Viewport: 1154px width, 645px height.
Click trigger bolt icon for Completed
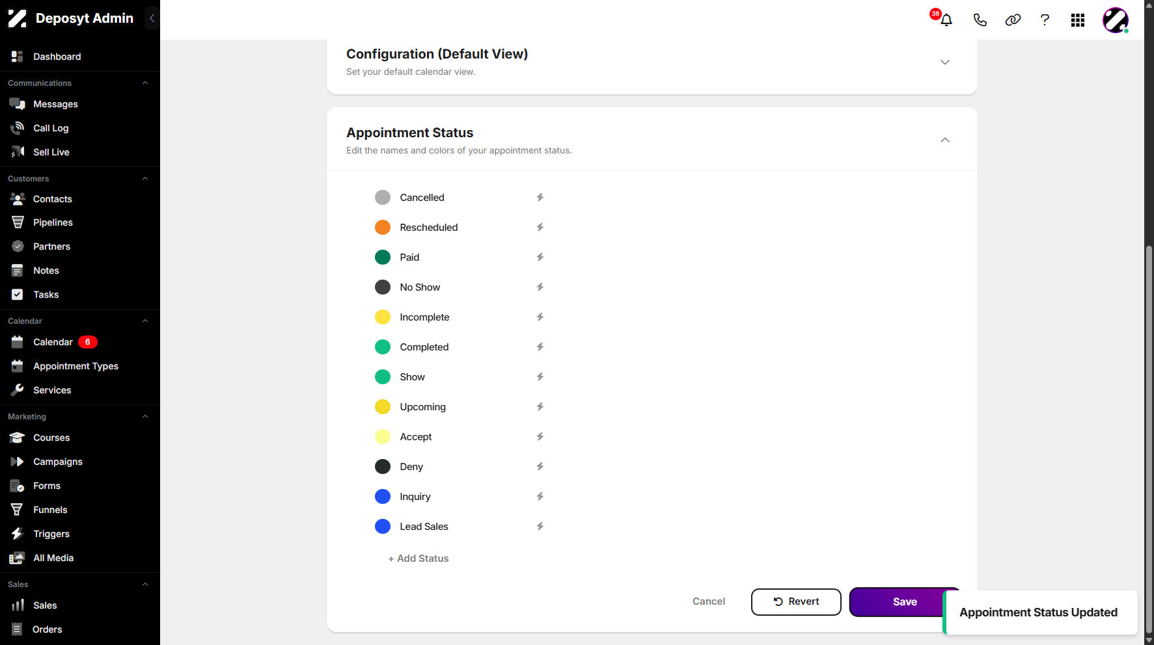540,347
